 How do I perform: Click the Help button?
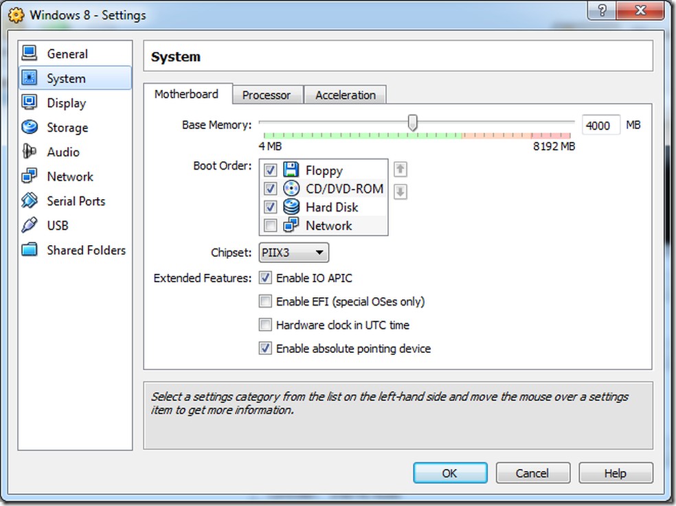tap(616, 473)
